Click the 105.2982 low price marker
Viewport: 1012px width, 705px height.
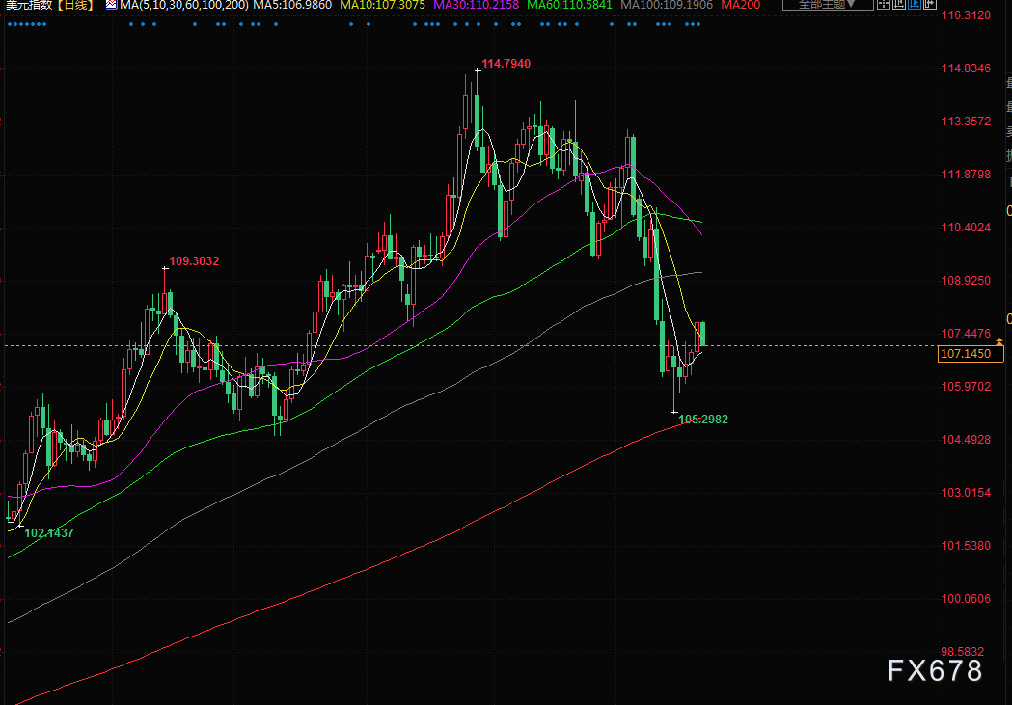703,420
